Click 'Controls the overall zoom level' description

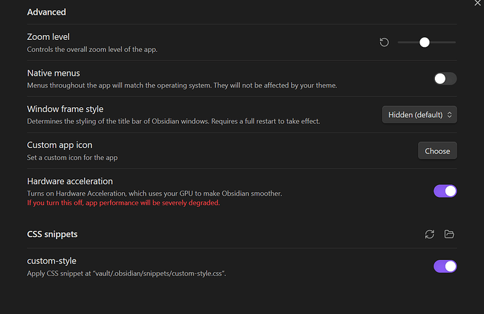pyautogui.click(x=93, y=49)
